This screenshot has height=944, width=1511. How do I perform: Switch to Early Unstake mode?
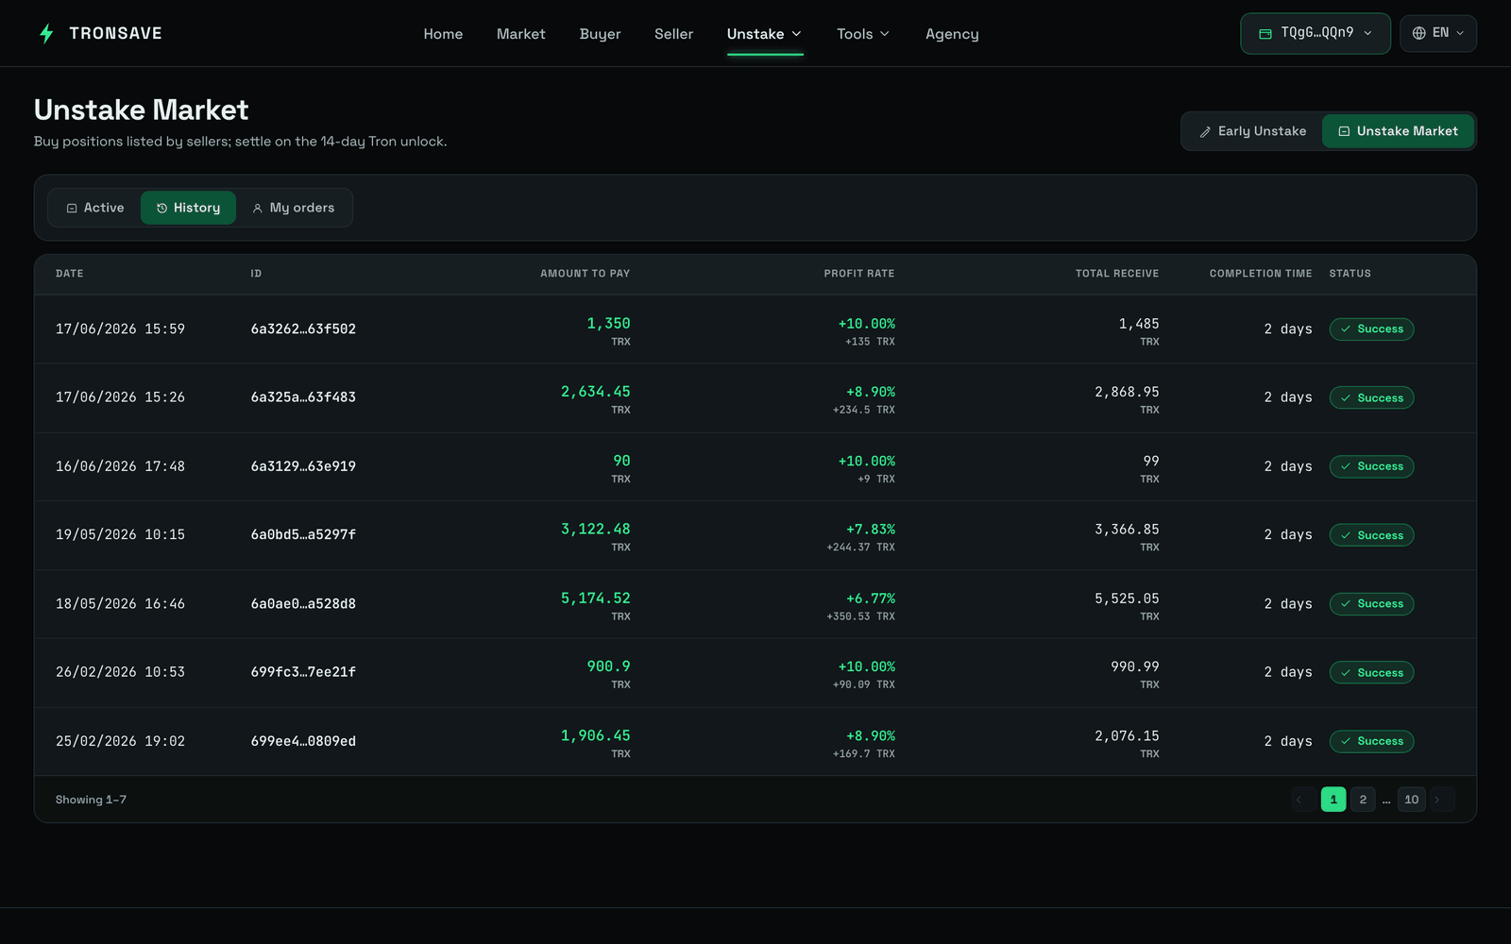click(1252, 131)
